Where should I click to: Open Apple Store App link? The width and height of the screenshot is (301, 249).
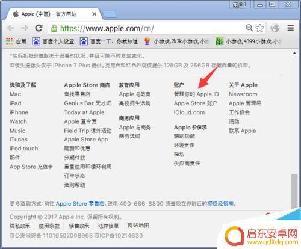[x=86, y=140]
